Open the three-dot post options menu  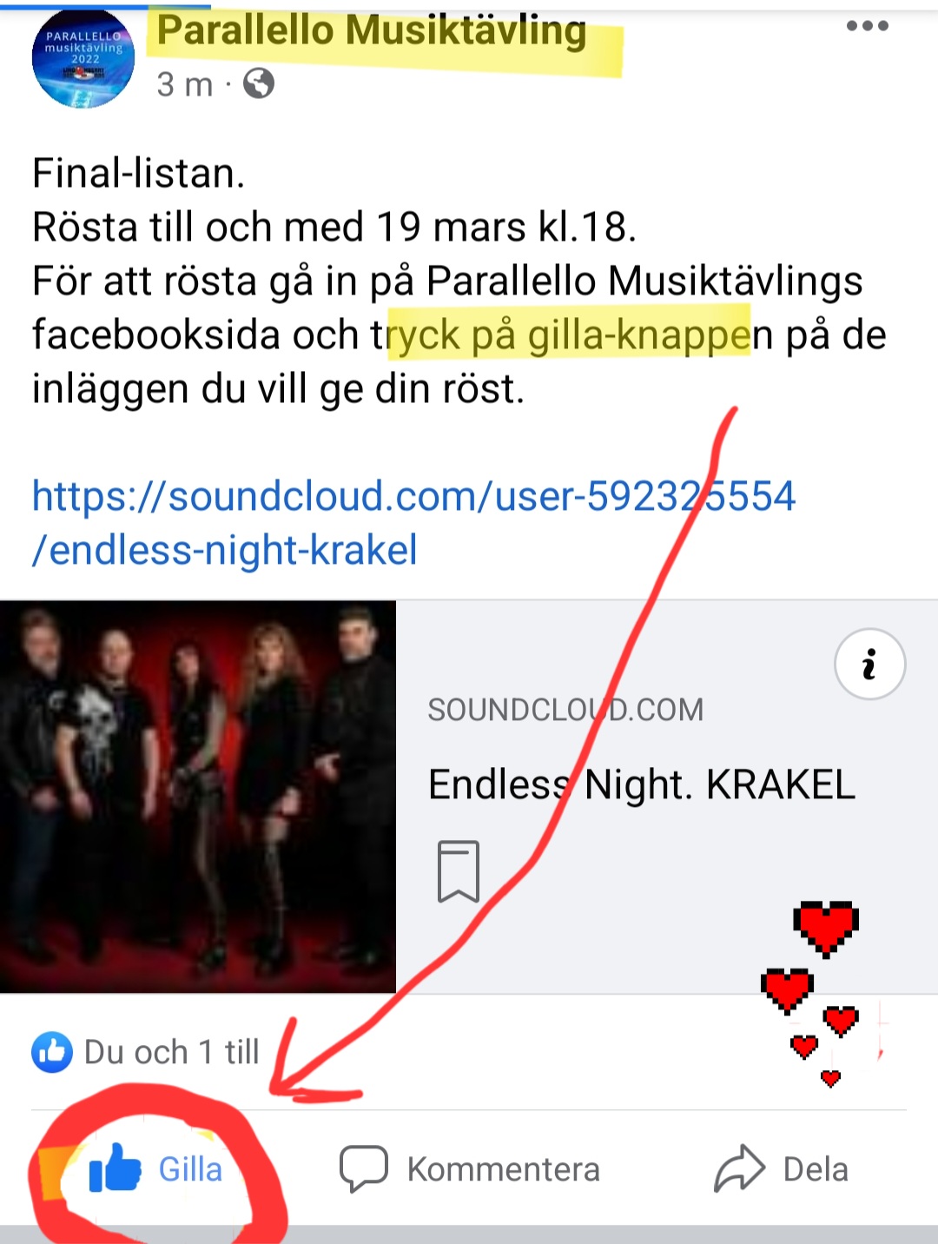(x=867, y=26)
